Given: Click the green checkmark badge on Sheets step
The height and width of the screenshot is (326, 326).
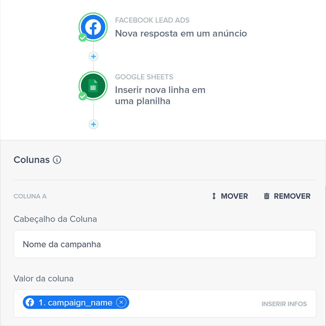Looking at the screenshot, I should coord(83,96).
